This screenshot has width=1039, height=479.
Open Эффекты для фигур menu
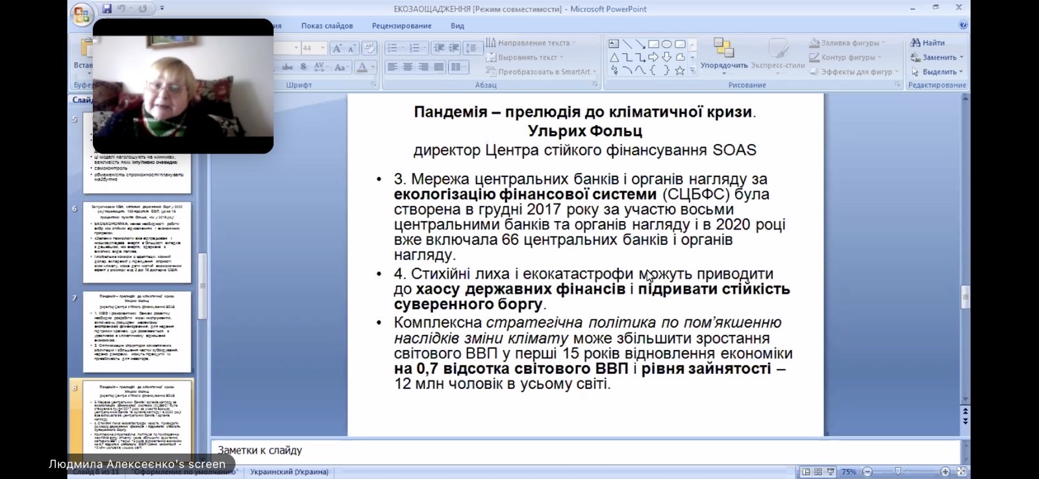[x=854, y=71]
